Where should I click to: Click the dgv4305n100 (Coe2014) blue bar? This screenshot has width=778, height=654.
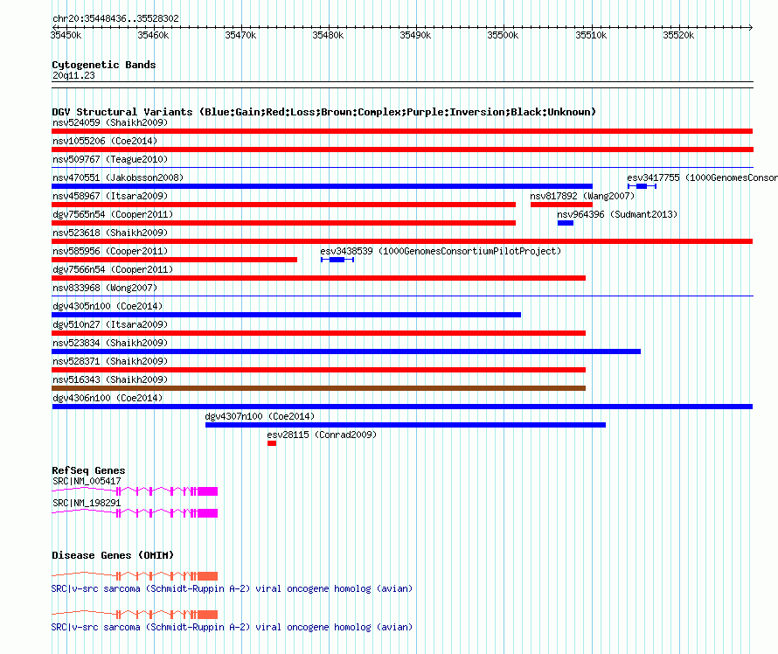(287, 315)
